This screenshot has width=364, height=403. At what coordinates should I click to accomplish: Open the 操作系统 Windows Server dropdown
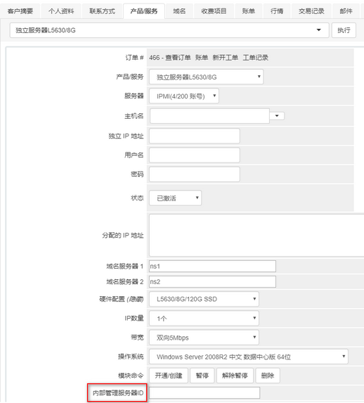[x=249, y=357]
